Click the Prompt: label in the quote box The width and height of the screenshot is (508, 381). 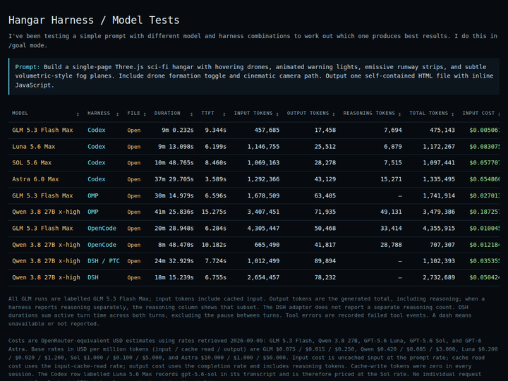tap(28, 67)
